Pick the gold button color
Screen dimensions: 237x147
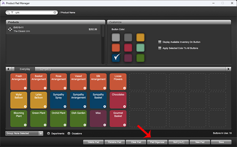coord(140,38)
